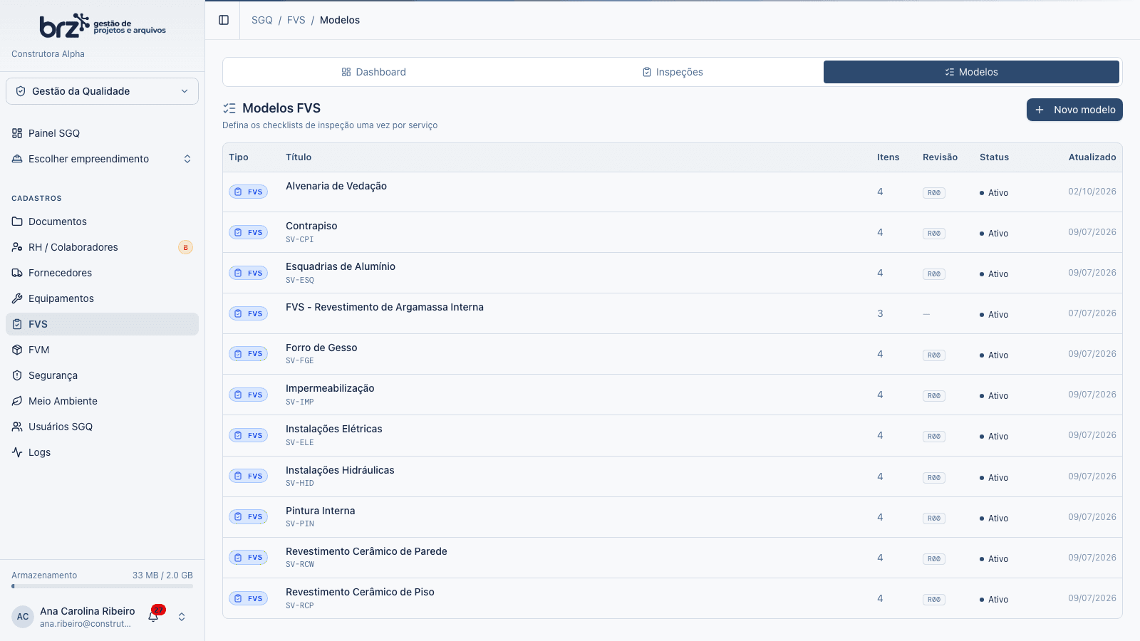Viewport: 1140px width, 641px height.
Task: Open Instalações Elétricas model
Action: 673,436
